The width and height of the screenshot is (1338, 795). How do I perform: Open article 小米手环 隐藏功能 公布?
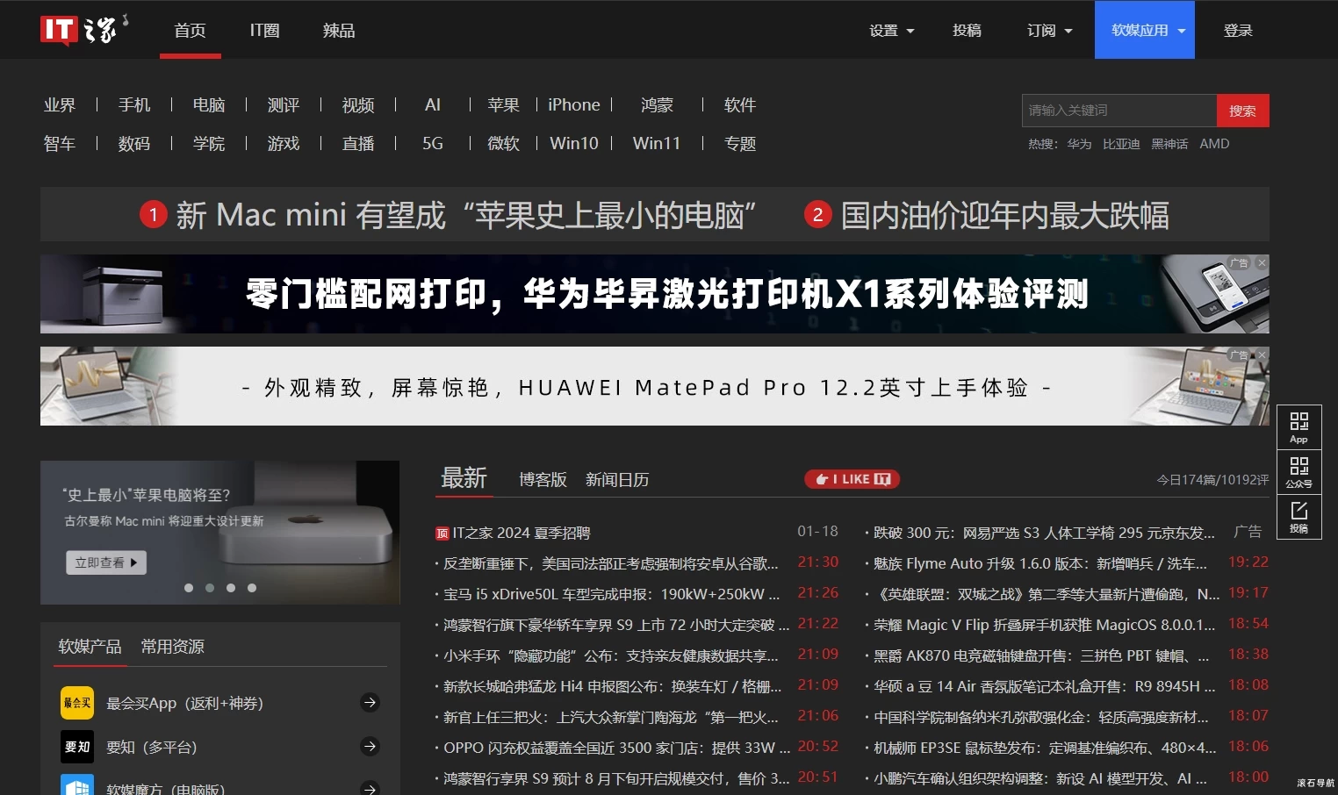611,656
